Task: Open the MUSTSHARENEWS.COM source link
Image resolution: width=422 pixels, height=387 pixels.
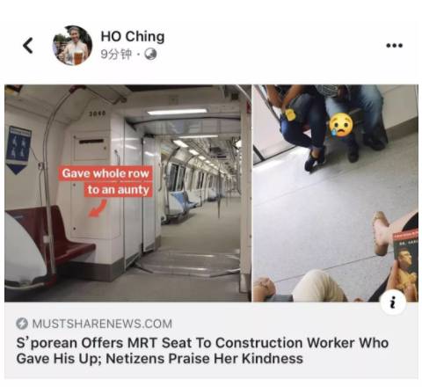Action: [x=102, y=324]
